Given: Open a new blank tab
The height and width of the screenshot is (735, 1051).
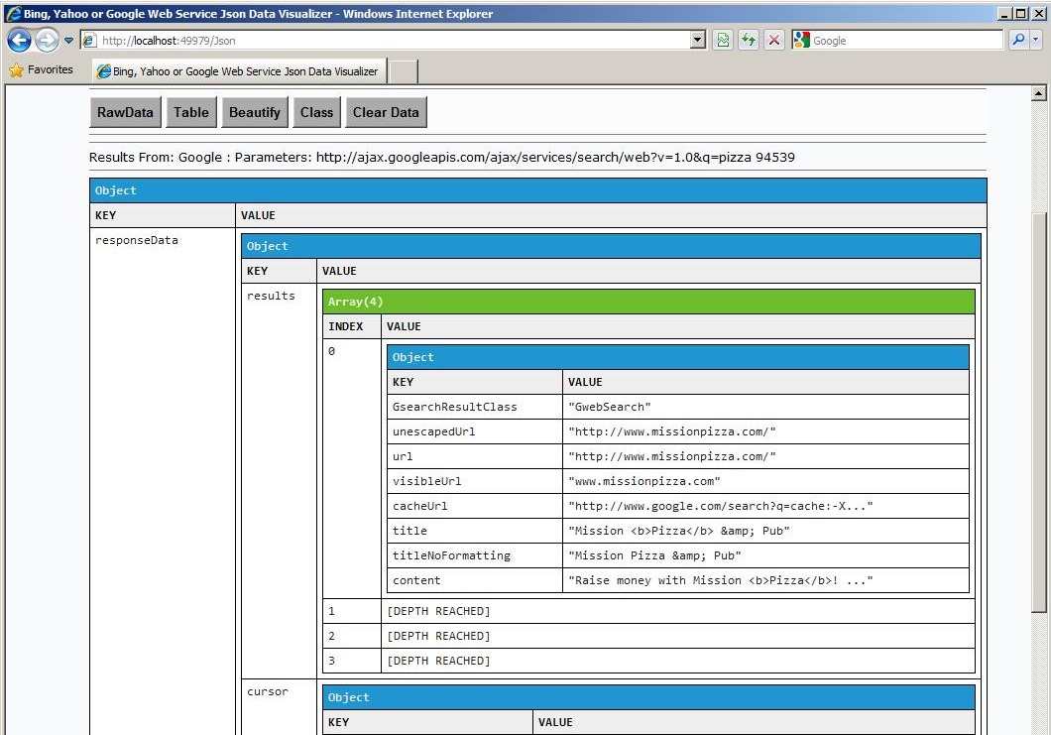Looking at the screenshot, I should pos(404,71).
